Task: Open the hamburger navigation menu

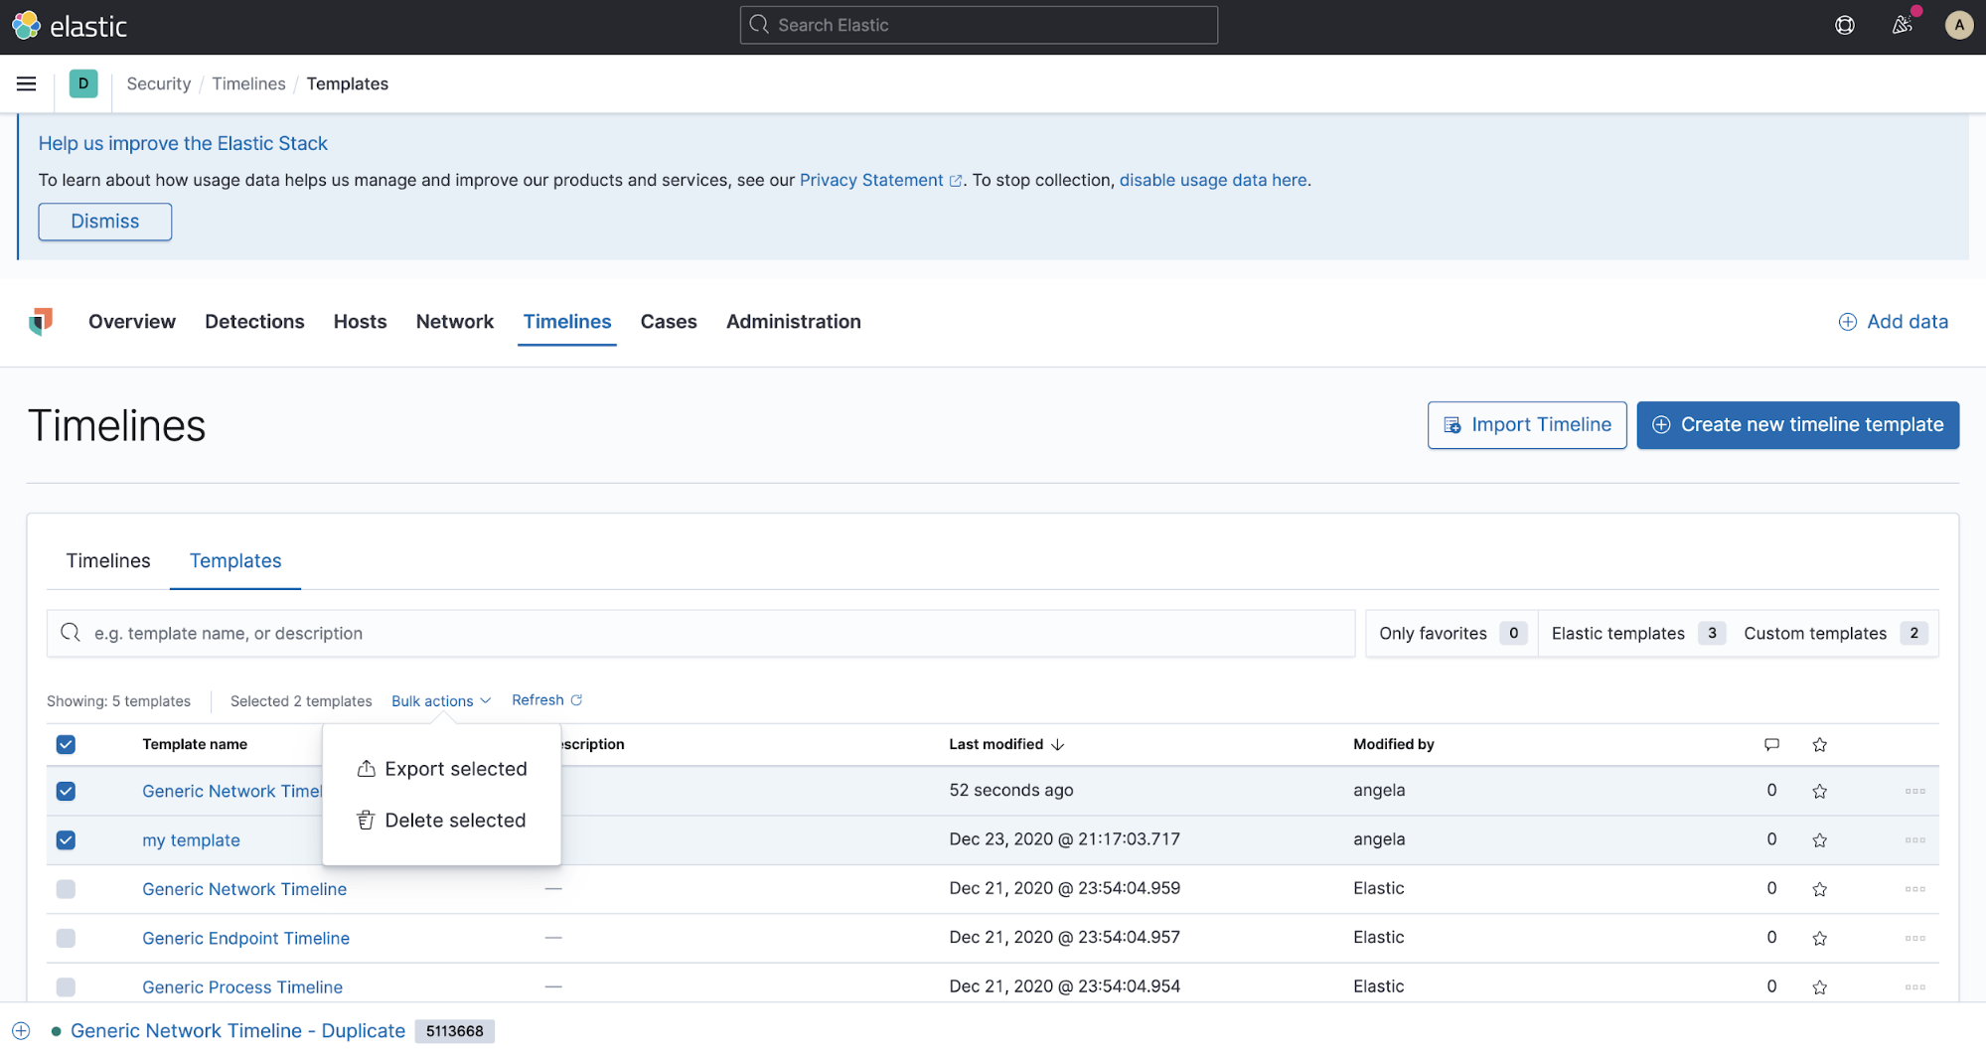Action: [x=27, y=84]
